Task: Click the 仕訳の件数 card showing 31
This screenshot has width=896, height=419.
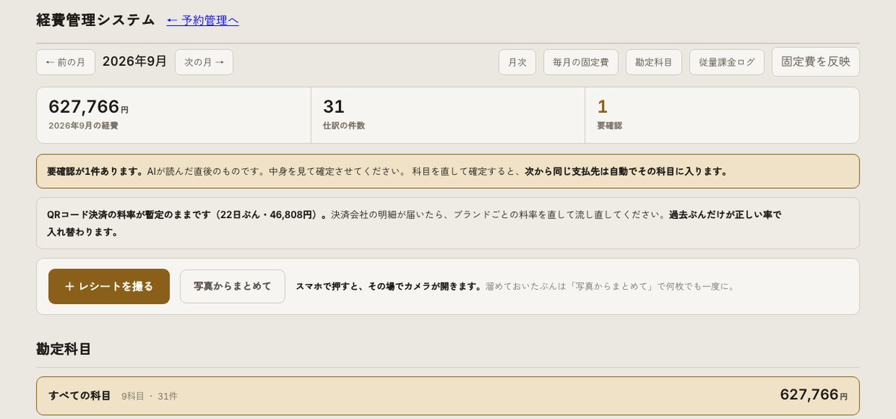Action: pyautogui.click(x=448, y=115)
